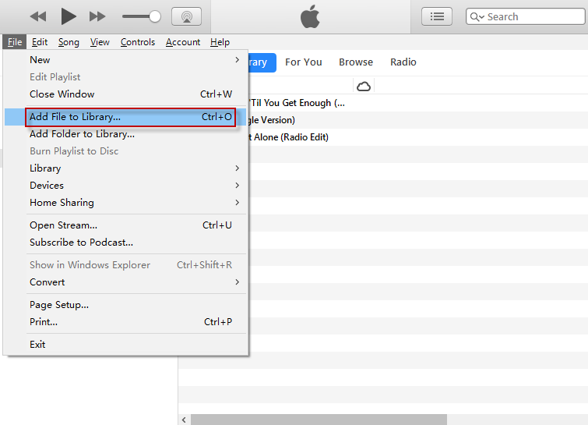588x425 pixels.
Task: Click into the Search field
Action: coord(525,16)
